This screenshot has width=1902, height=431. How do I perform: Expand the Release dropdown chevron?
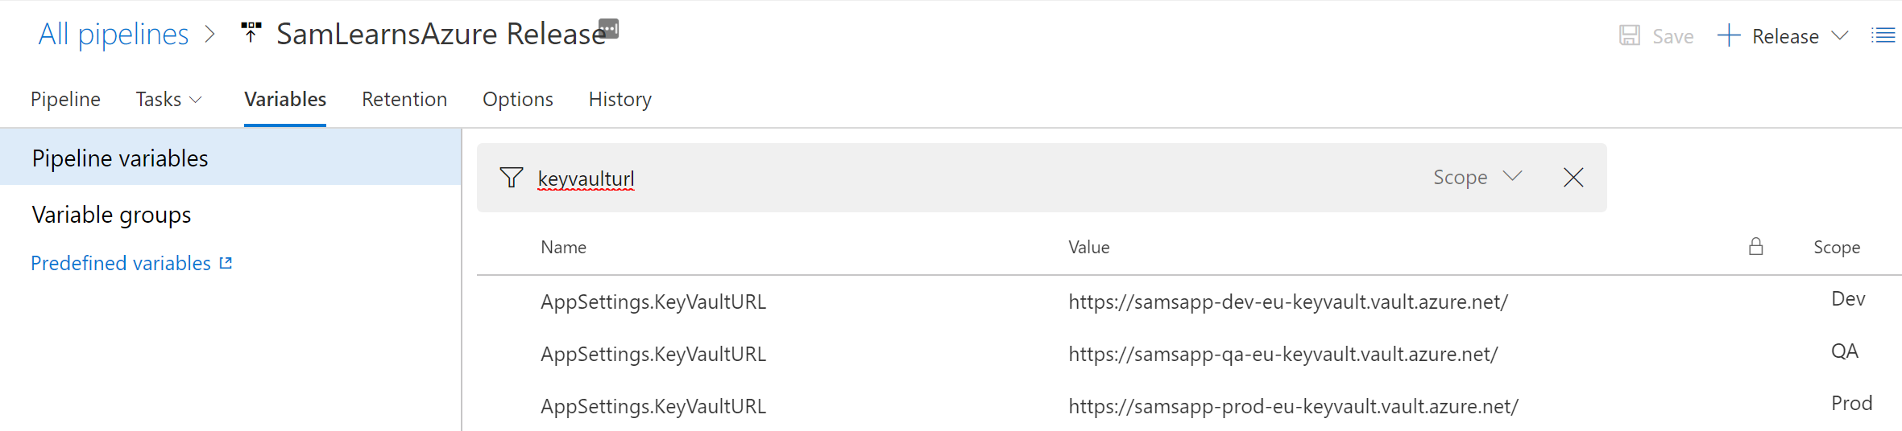pos(1840,35)
